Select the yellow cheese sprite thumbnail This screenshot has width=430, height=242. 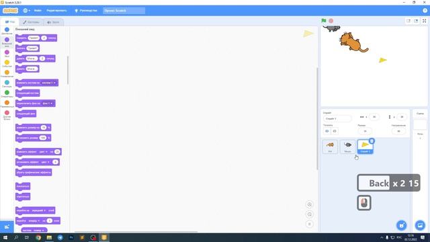(365, 147)
